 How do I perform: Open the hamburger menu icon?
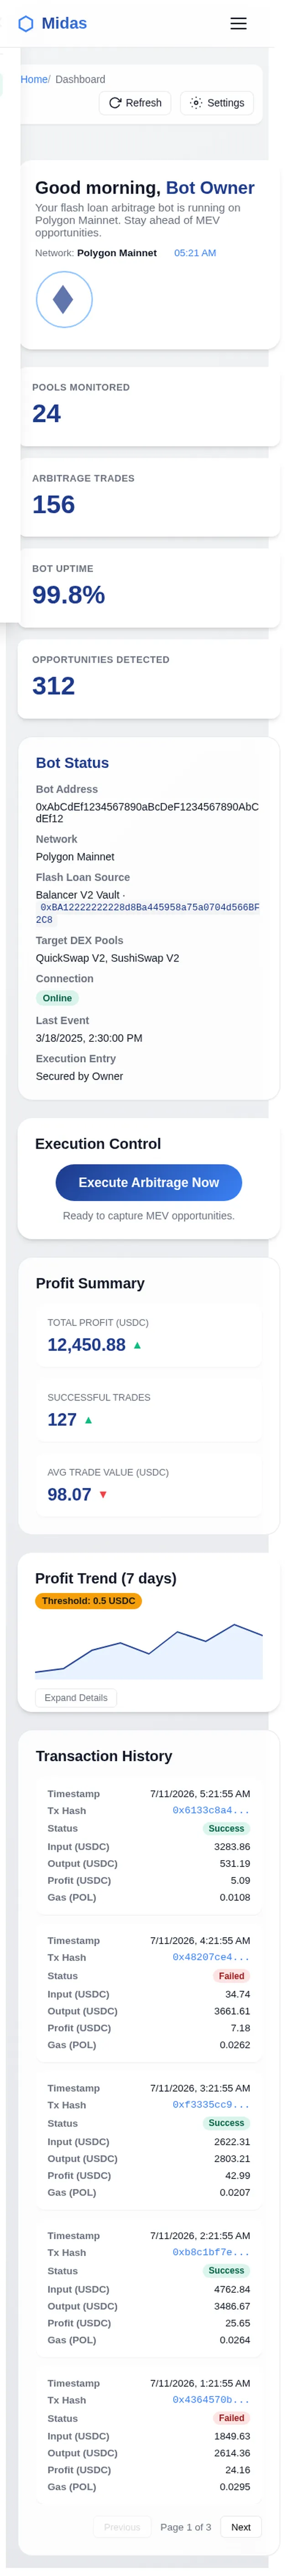point(238,23)
